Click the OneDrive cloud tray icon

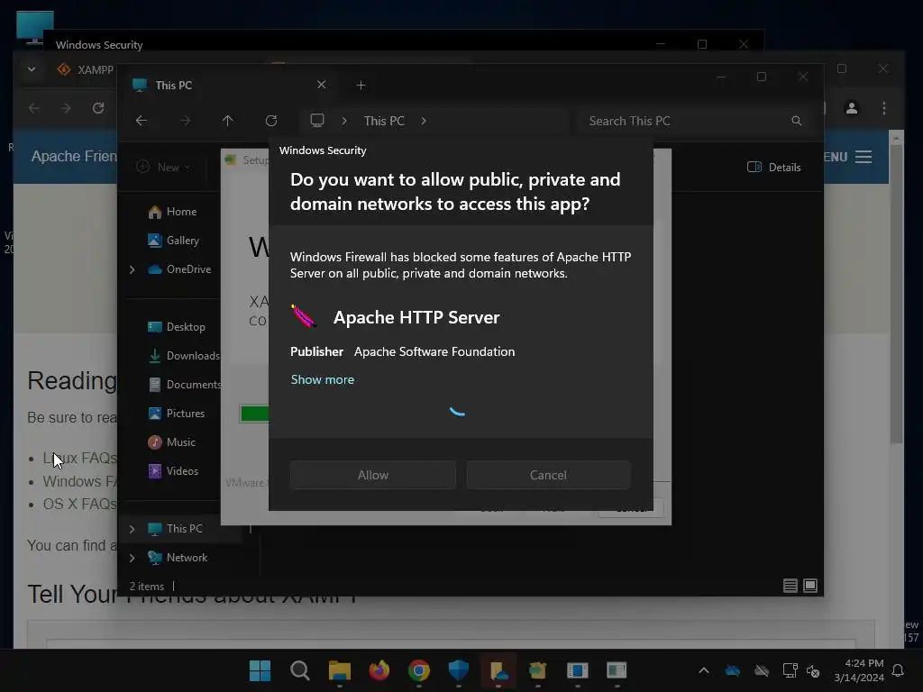732,670
